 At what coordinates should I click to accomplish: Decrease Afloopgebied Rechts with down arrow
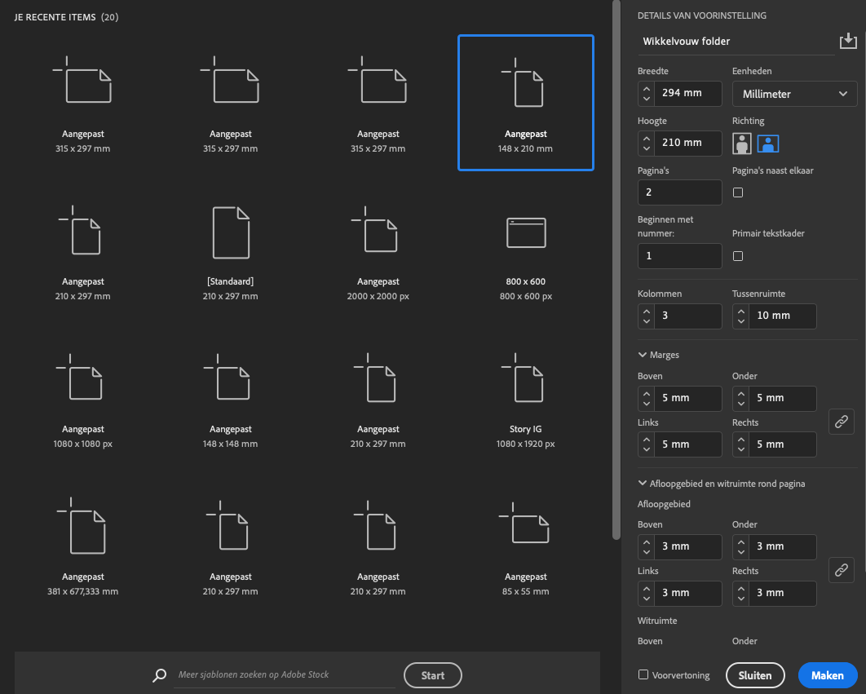click(x=741, y=599)
